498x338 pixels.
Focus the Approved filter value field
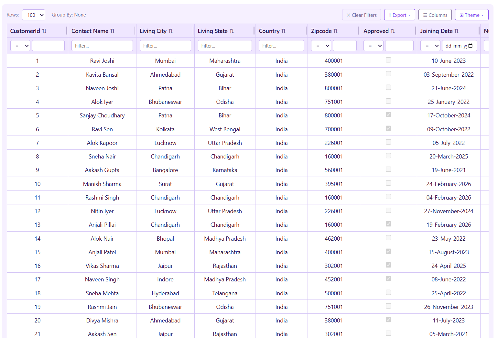tap(399, 46)
